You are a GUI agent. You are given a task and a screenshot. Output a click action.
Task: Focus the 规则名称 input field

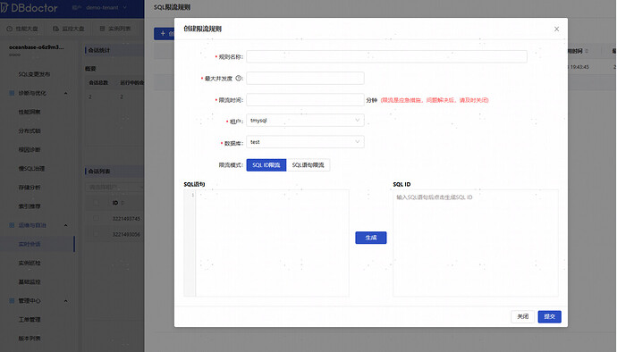coord(386,56)
